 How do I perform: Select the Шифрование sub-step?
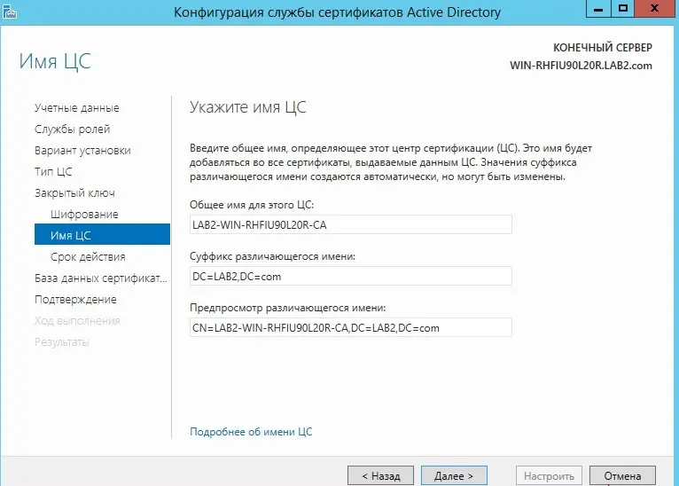[84, 215]
